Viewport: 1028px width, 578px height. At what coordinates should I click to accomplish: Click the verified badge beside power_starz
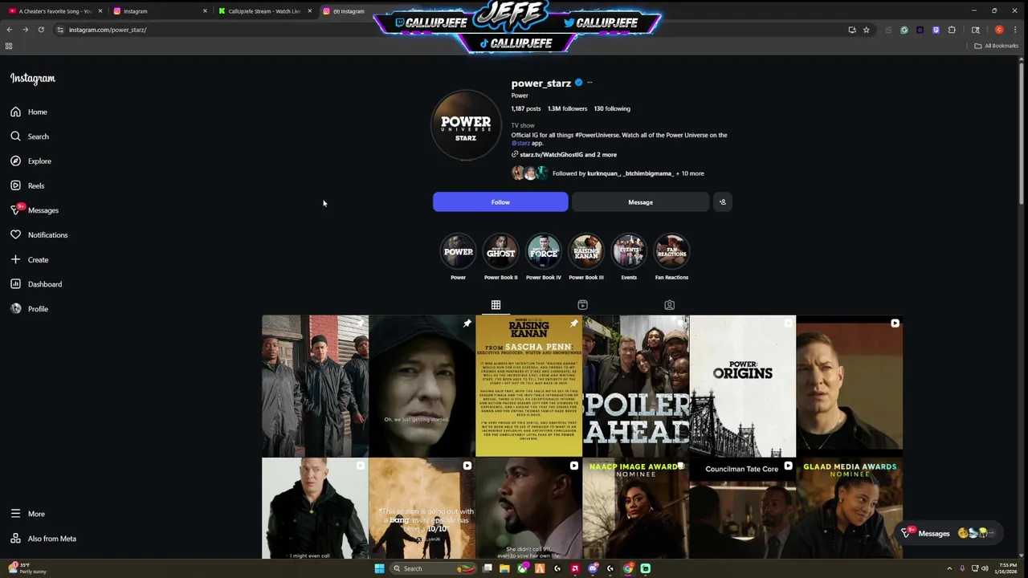coord(578,83)
